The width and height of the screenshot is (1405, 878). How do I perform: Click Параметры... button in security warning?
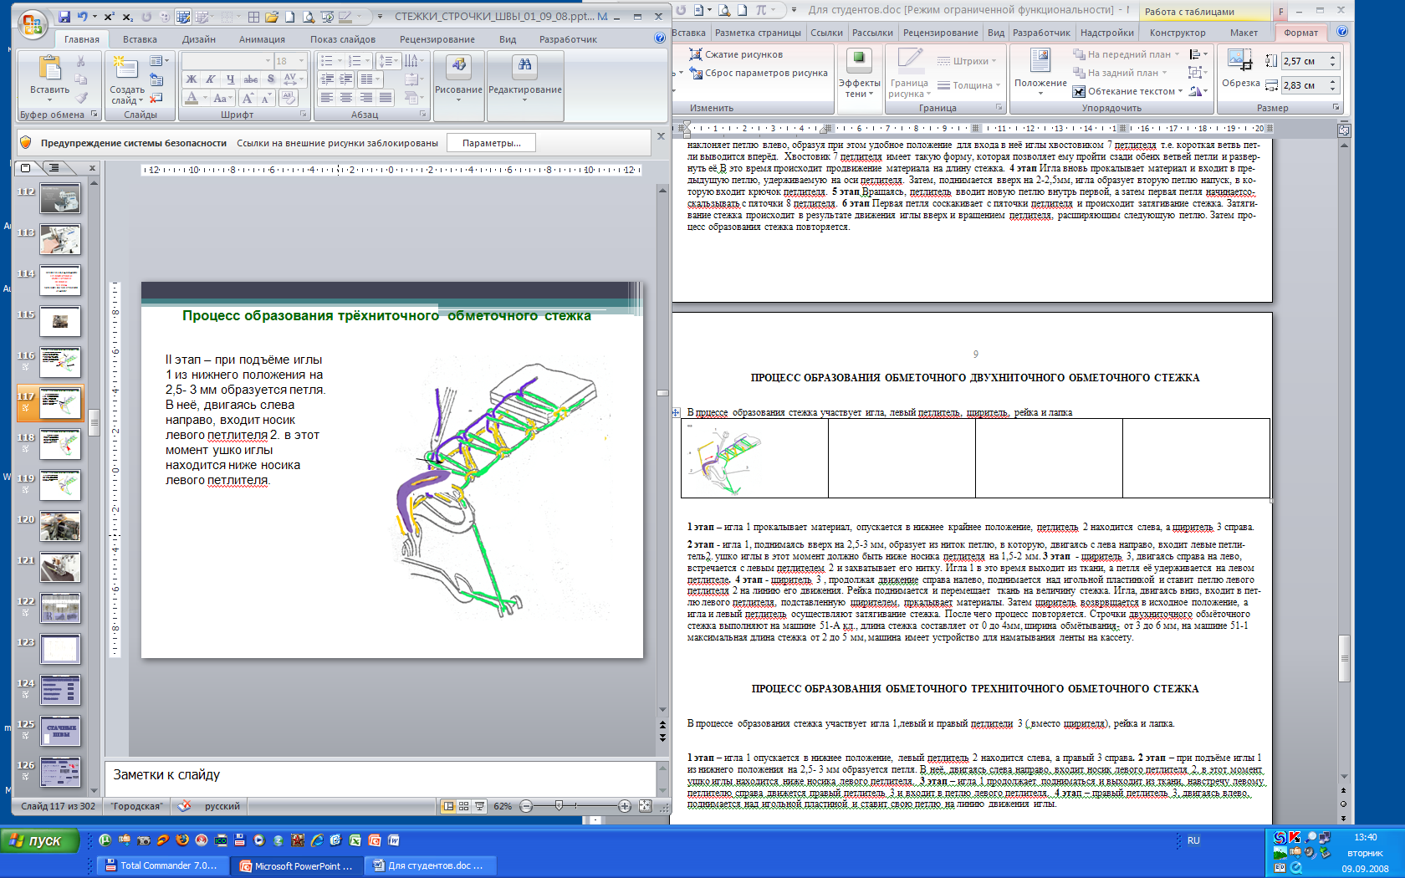(491, 143)
